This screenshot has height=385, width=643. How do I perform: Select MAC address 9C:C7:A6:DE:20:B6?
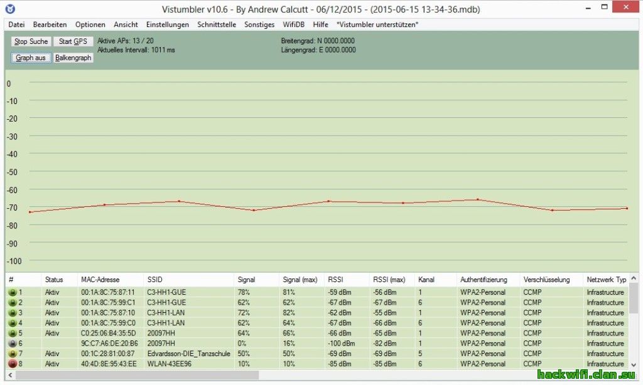pos(109,344)
